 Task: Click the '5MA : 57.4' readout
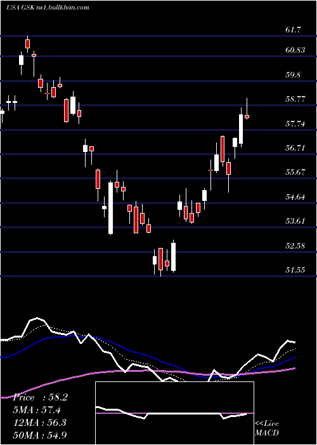(37, 410)
